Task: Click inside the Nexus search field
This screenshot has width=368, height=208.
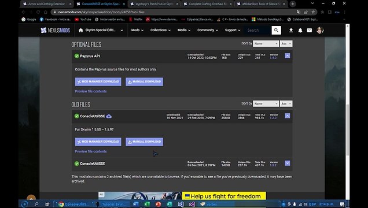Action: (x=257, y=30)
